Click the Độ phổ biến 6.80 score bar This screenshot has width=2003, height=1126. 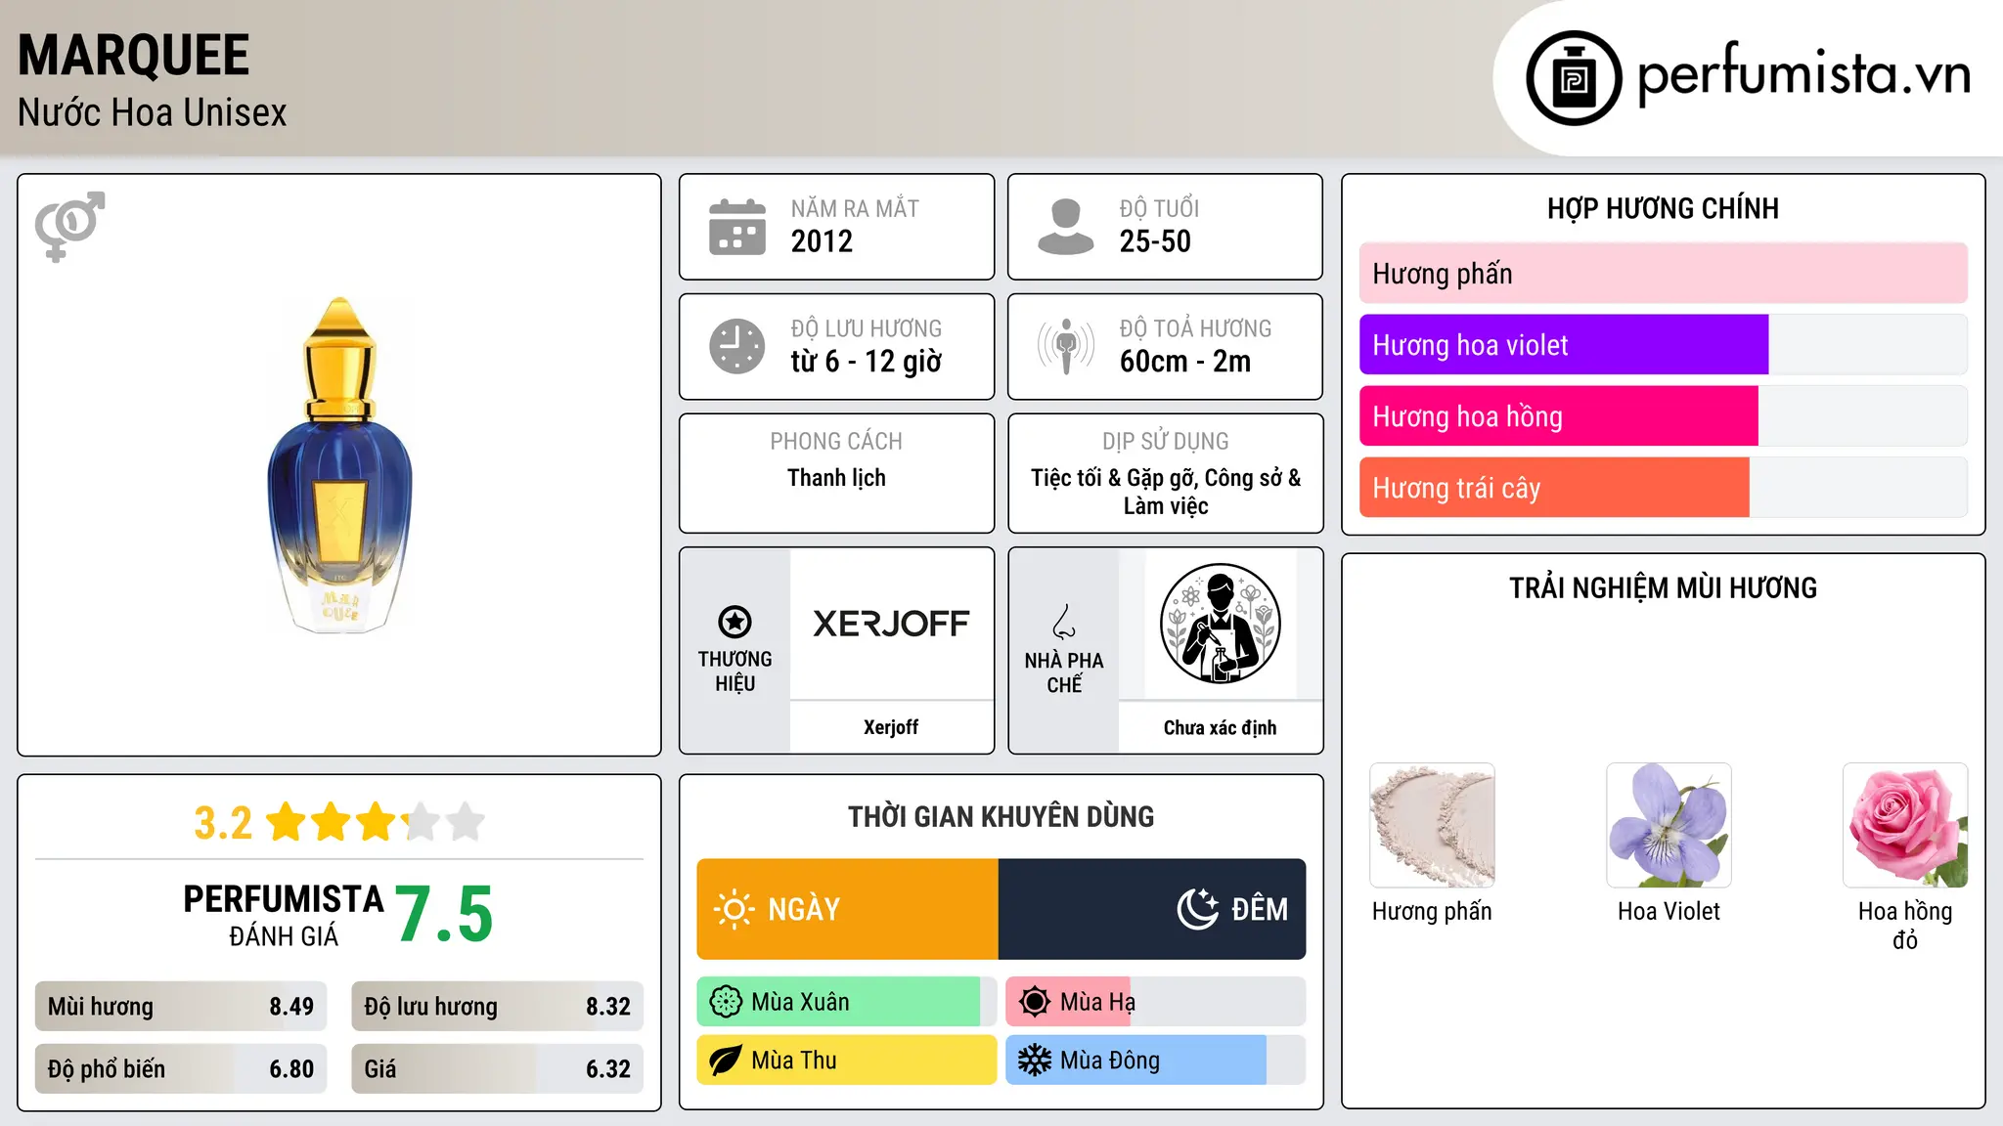181,1069
